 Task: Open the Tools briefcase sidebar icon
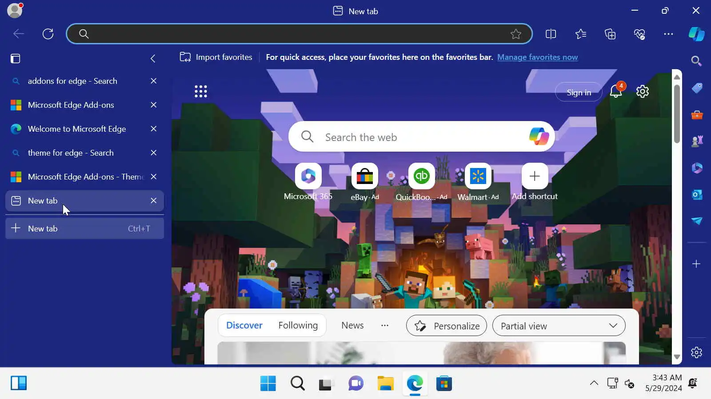click(x=697, y=115)
